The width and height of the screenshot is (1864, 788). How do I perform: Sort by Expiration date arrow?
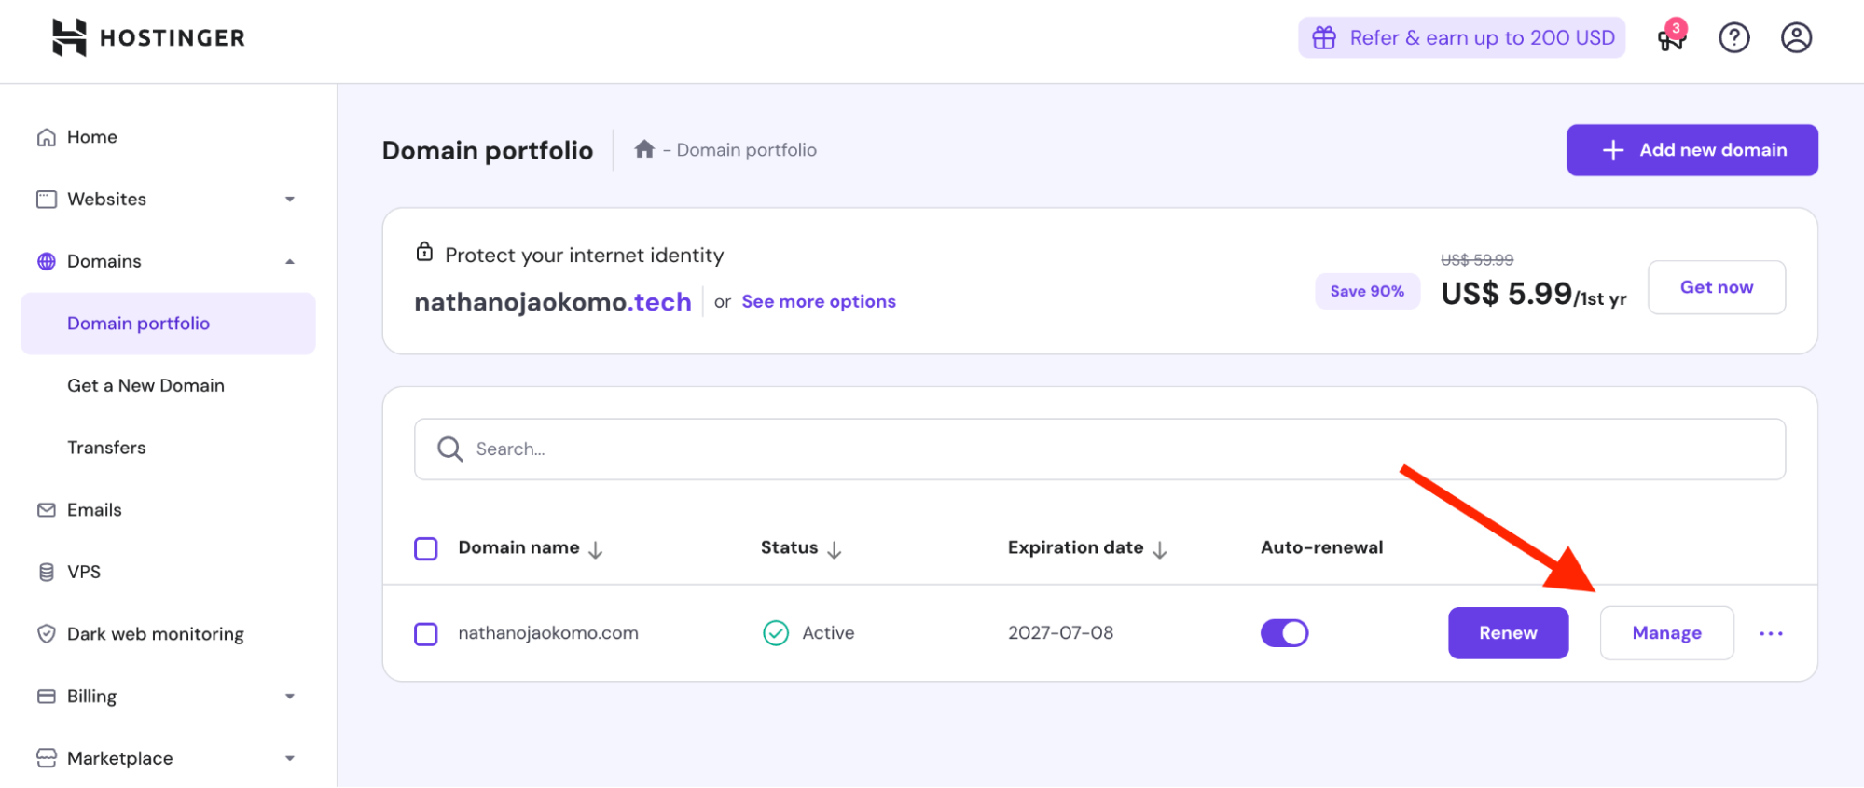(x=1160, y=550)
